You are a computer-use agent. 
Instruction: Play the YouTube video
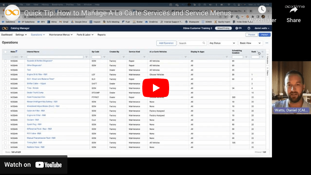point(155,87)
